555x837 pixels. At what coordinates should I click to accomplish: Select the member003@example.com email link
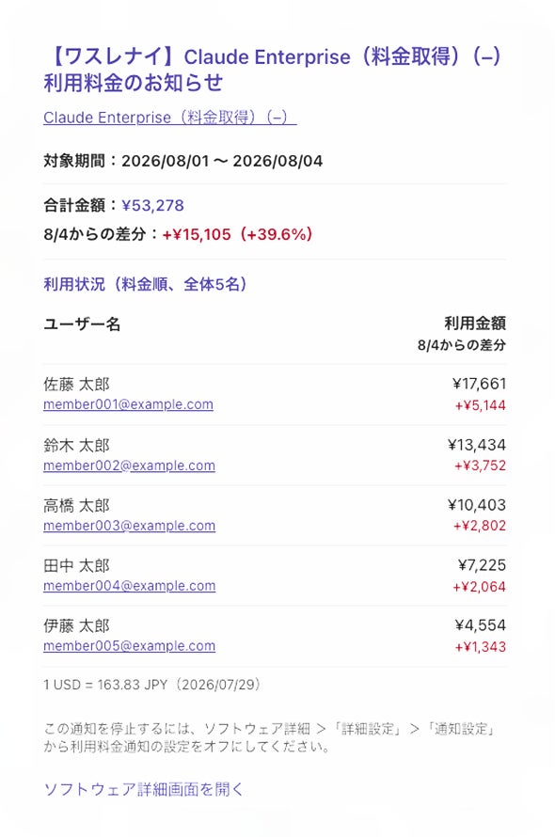129,526
